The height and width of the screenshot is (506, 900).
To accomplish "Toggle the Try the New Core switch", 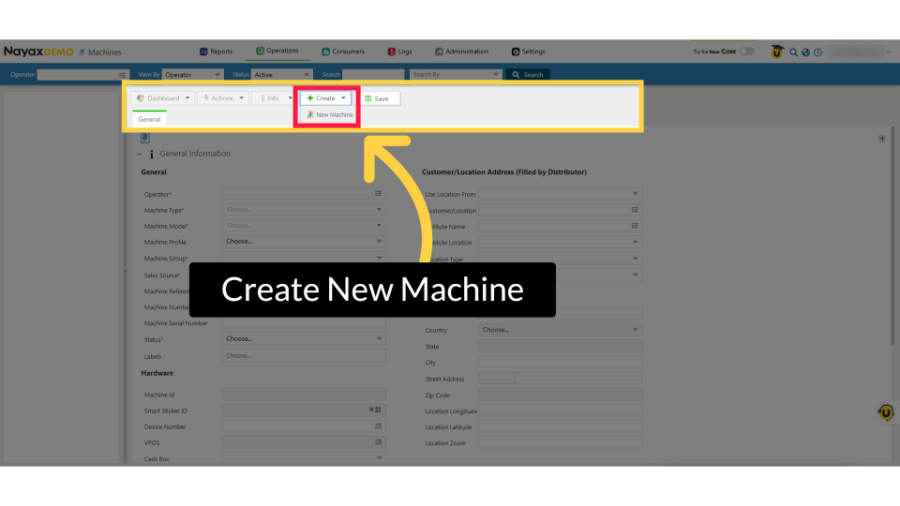I will [746, 52].
